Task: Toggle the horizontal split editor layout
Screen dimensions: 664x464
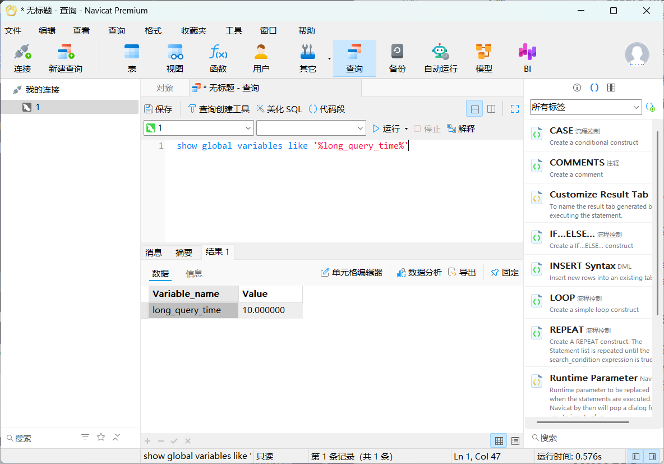Action: point(474,109)
